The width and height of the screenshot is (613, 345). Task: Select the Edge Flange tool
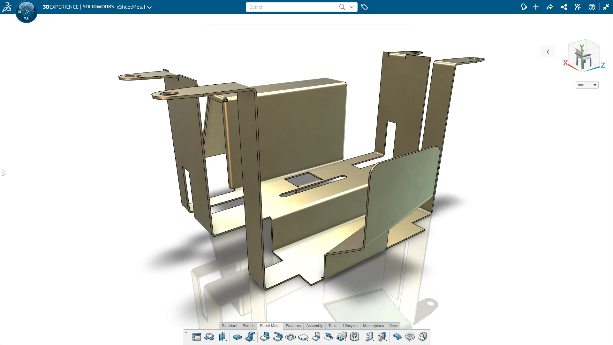click(265, 337)
